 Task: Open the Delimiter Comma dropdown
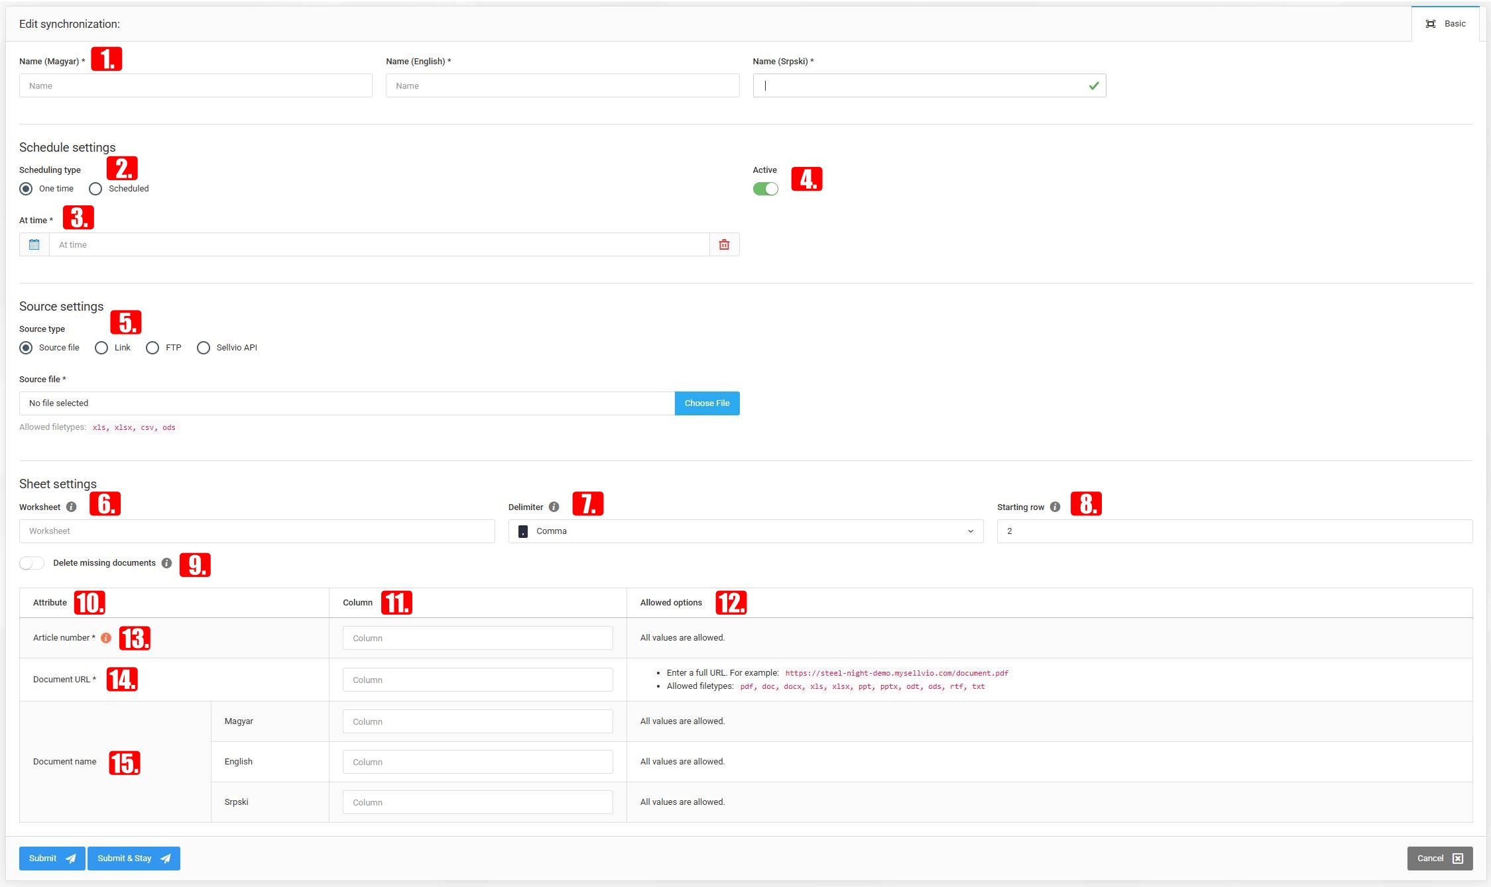click(746, 531)
